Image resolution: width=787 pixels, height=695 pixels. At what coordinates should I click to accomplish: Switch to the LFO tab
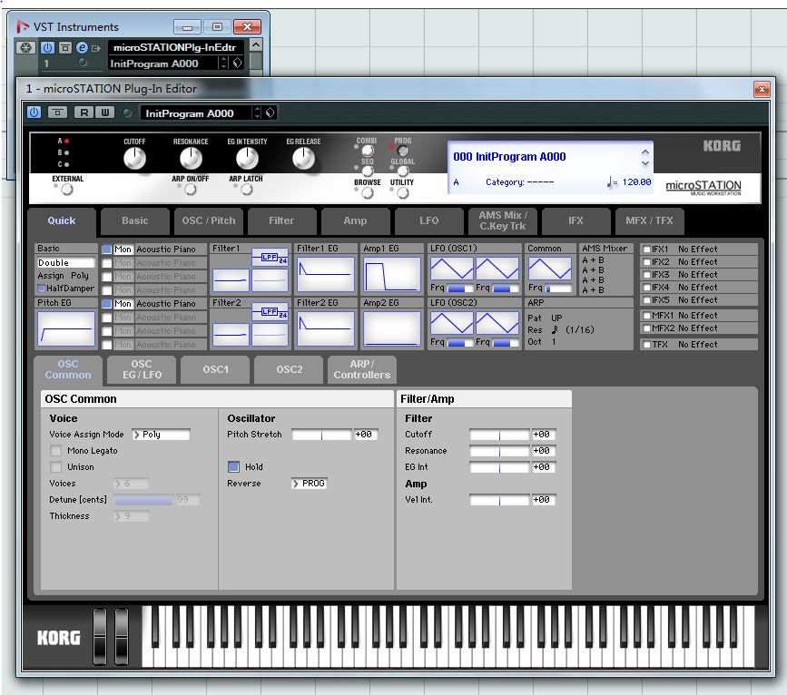click(429, 221)
